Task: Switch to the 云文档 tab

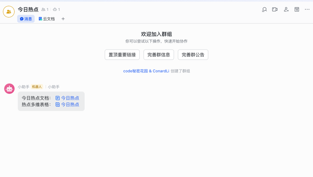Action: 47,19
